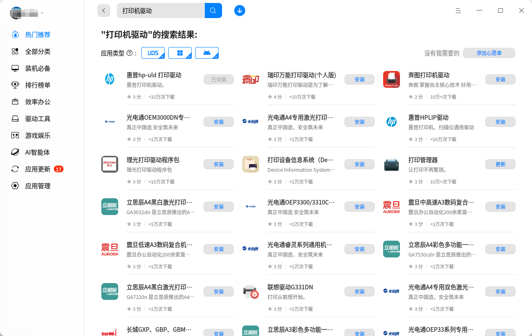The width and height of the screenshot is (532, 336).
Task: Click the 长城GXP、GBP、GBM… title
Action: [159, 330]
